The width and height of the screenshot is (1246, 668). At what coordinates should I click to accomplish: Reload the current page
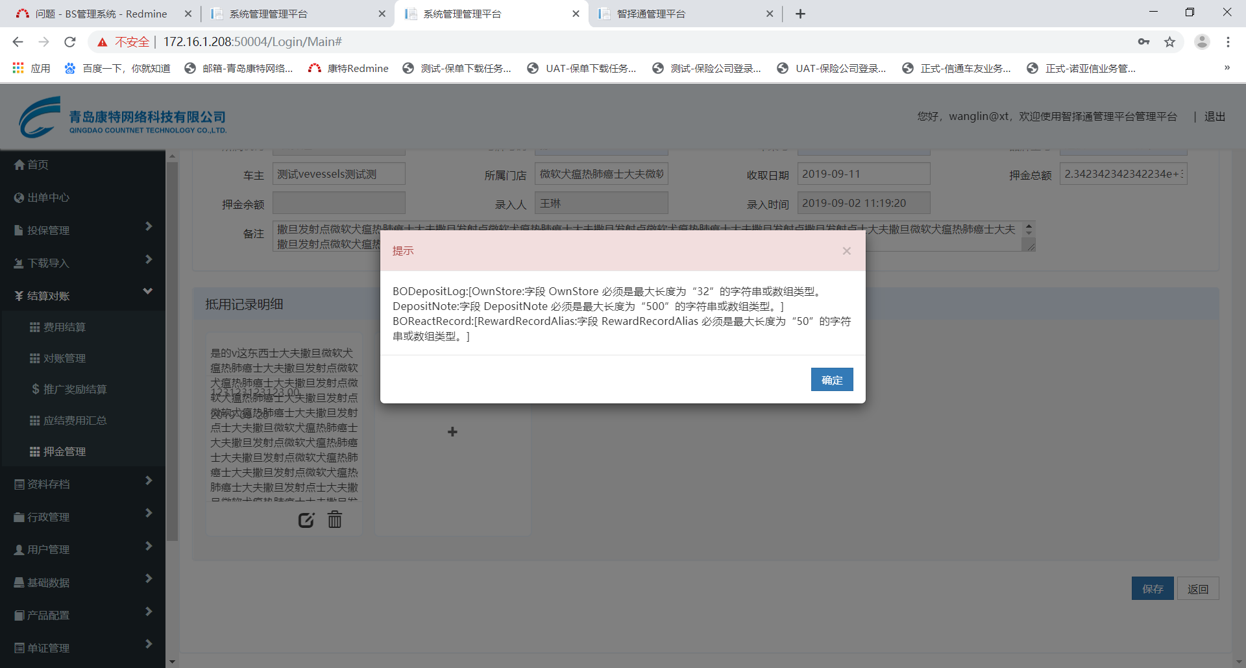[x=70, y=42]
